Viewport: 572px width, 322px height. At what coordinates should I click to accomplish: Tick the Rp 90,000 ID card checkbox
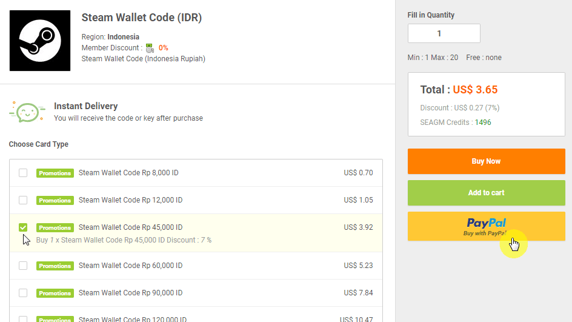tap(23, 293)
